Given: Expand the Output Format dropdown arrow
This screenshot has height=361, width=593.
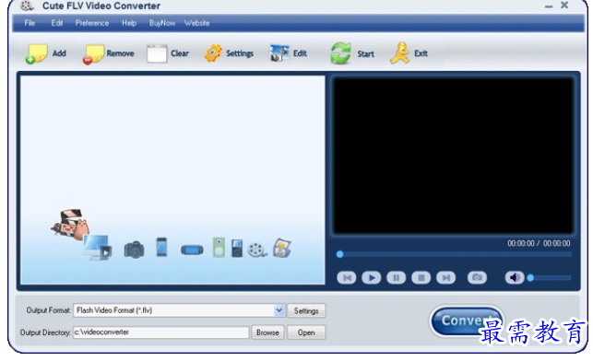Looking at the screenshot, I should [x=279, y=310].
